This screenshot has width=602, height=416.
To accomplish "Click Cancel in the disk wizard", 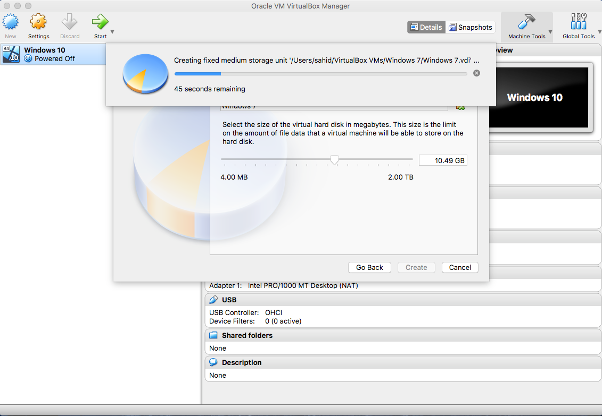I will [x=460, y=267].
